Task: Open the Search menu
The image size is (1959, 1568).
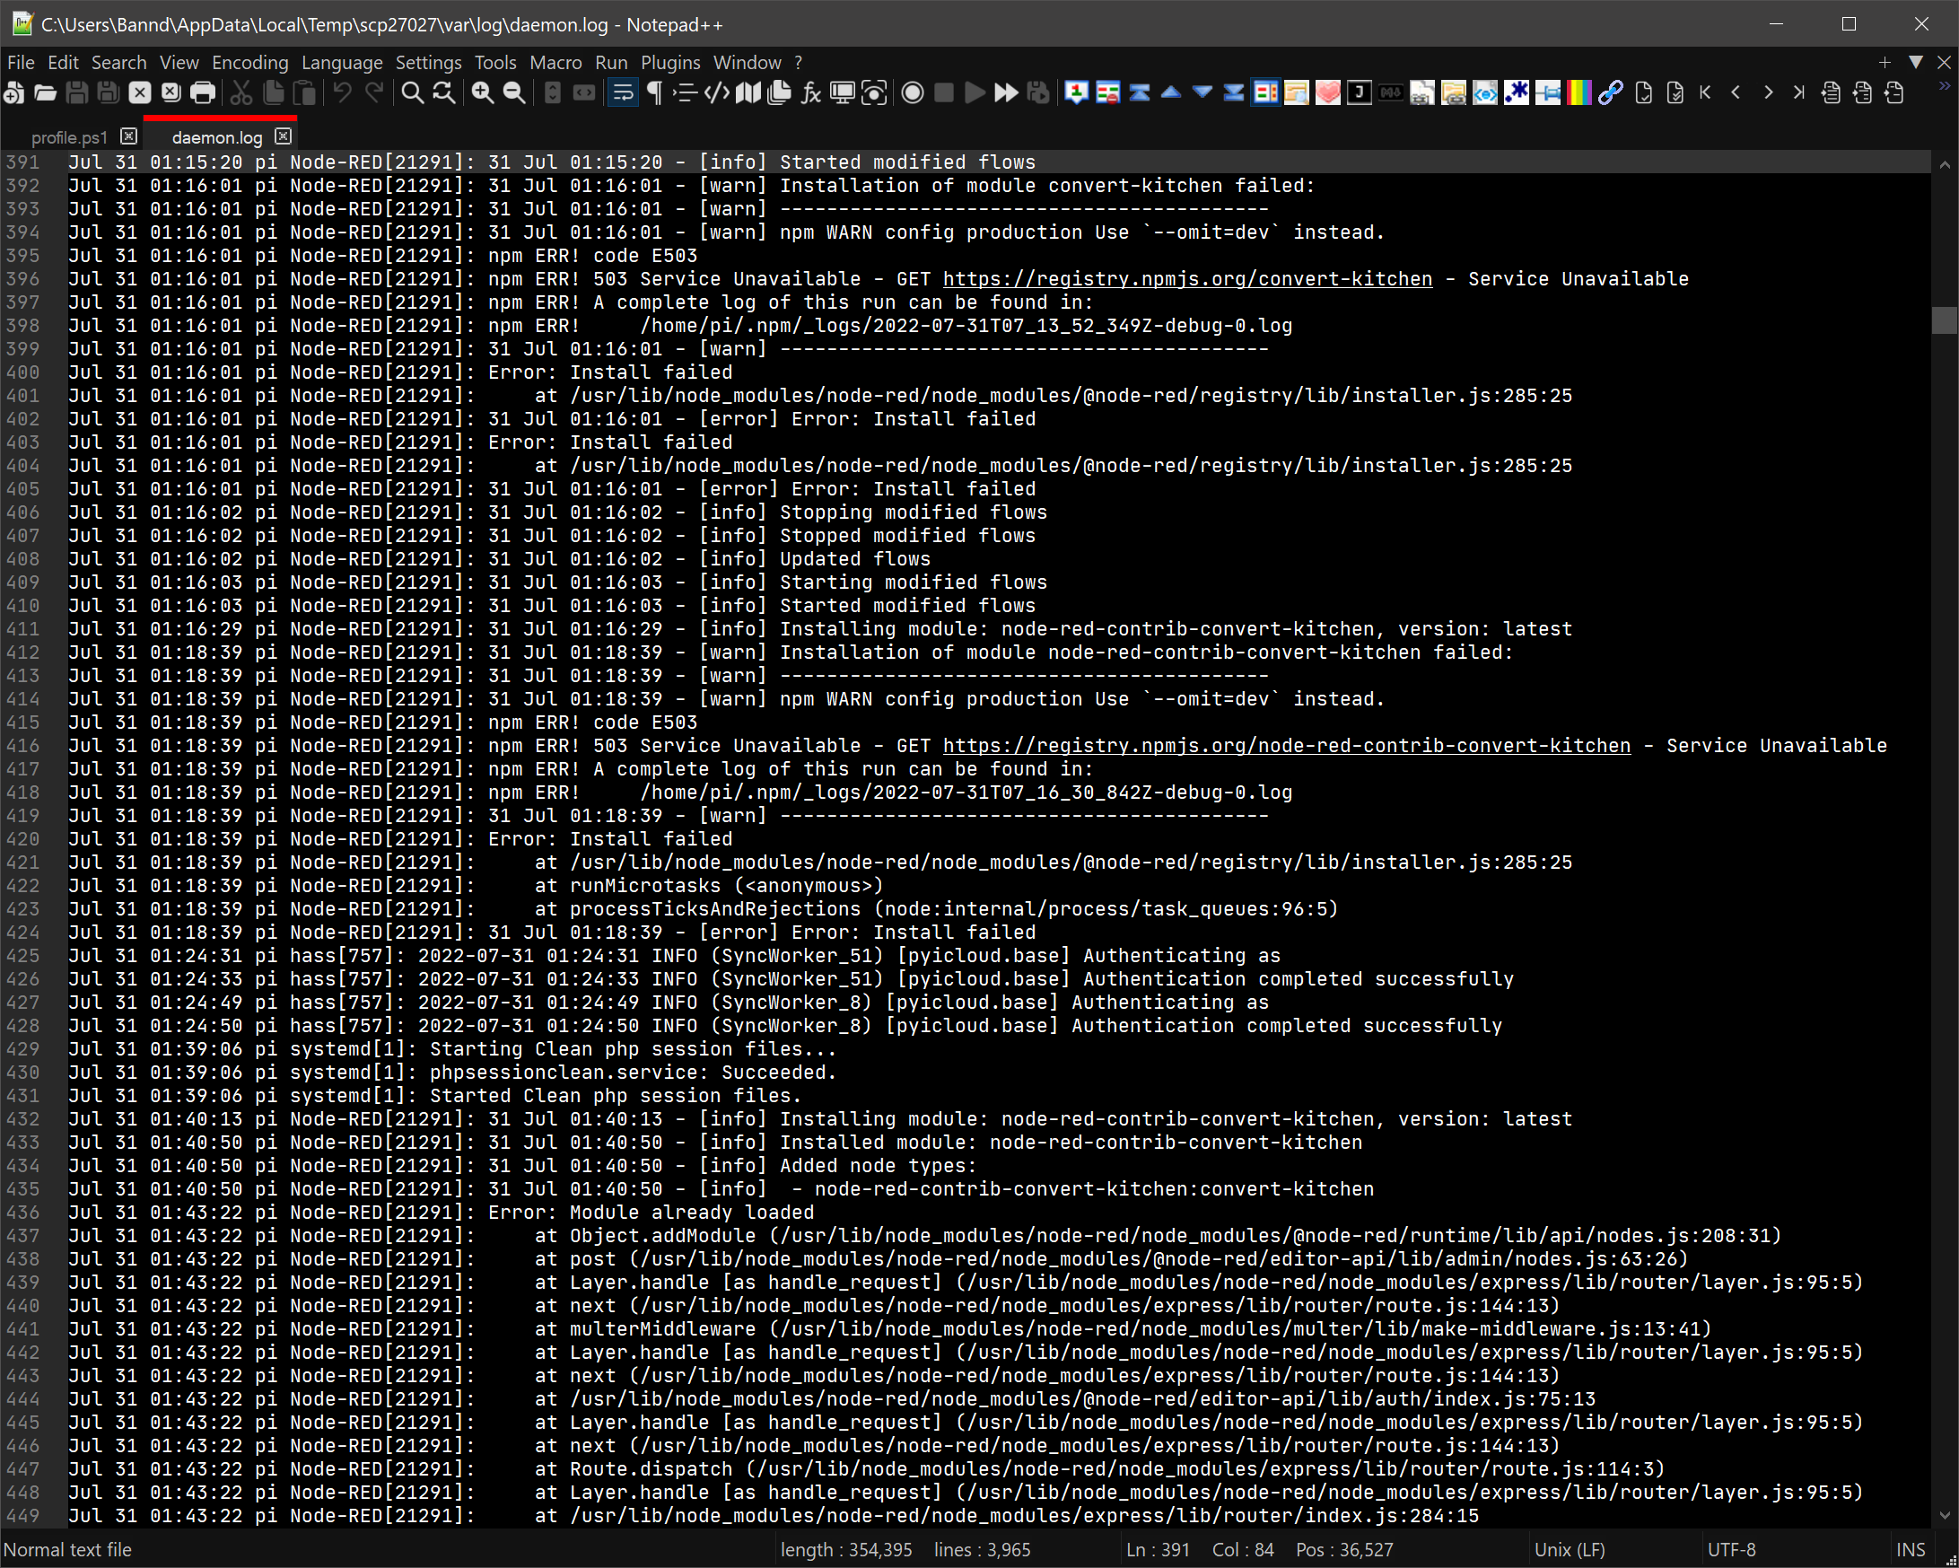Action: [118, 63]
